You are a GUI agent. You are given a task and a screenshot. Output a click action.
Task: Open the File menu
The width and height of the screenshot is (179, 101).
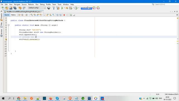(2, 4)
